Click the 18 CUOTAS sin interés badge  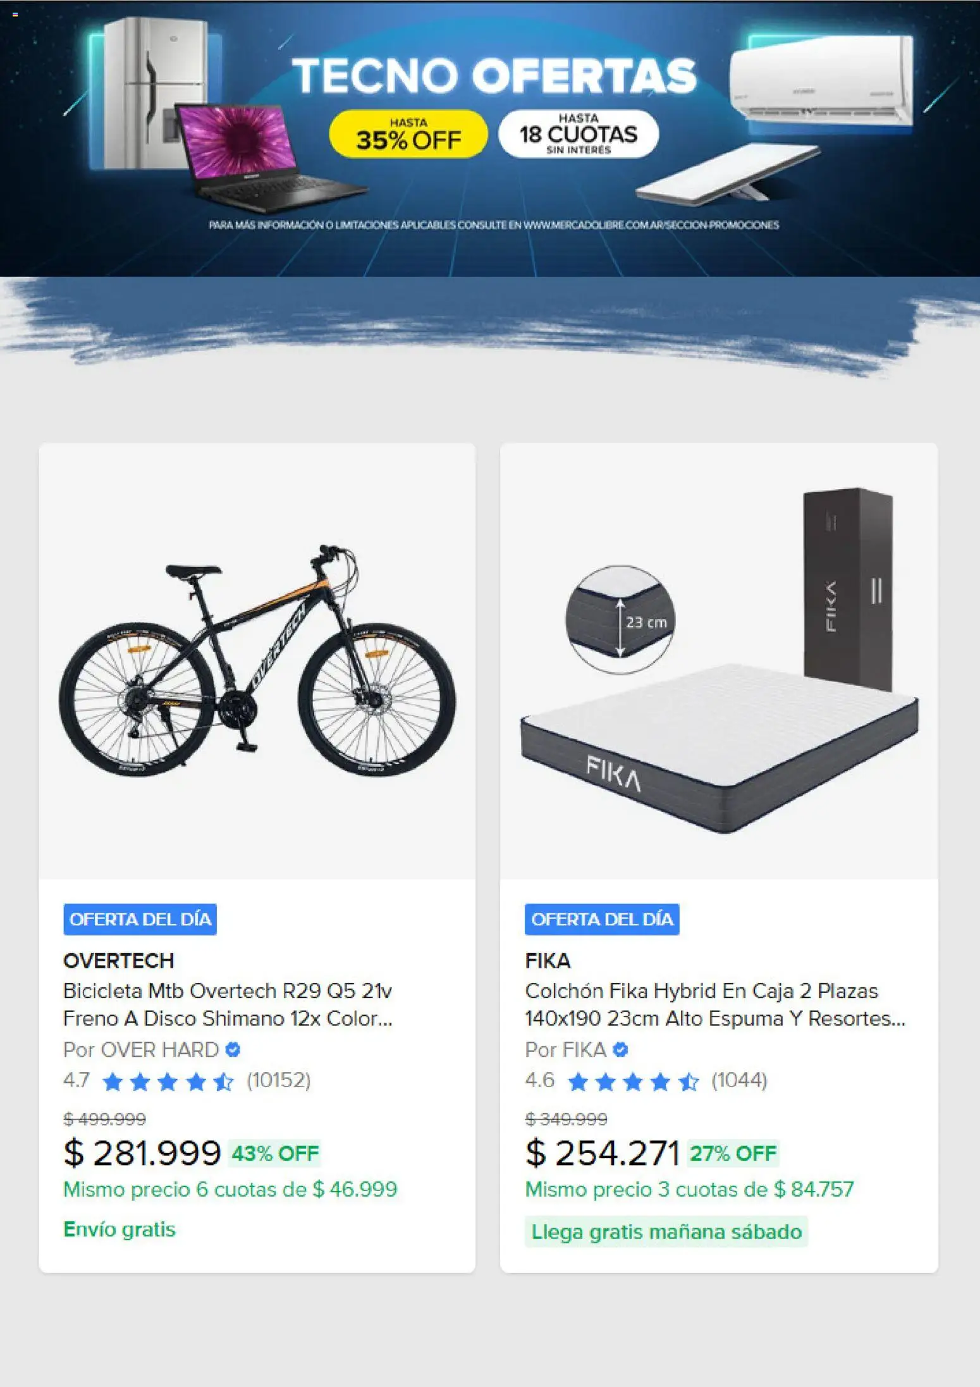[x=578, y=133]
